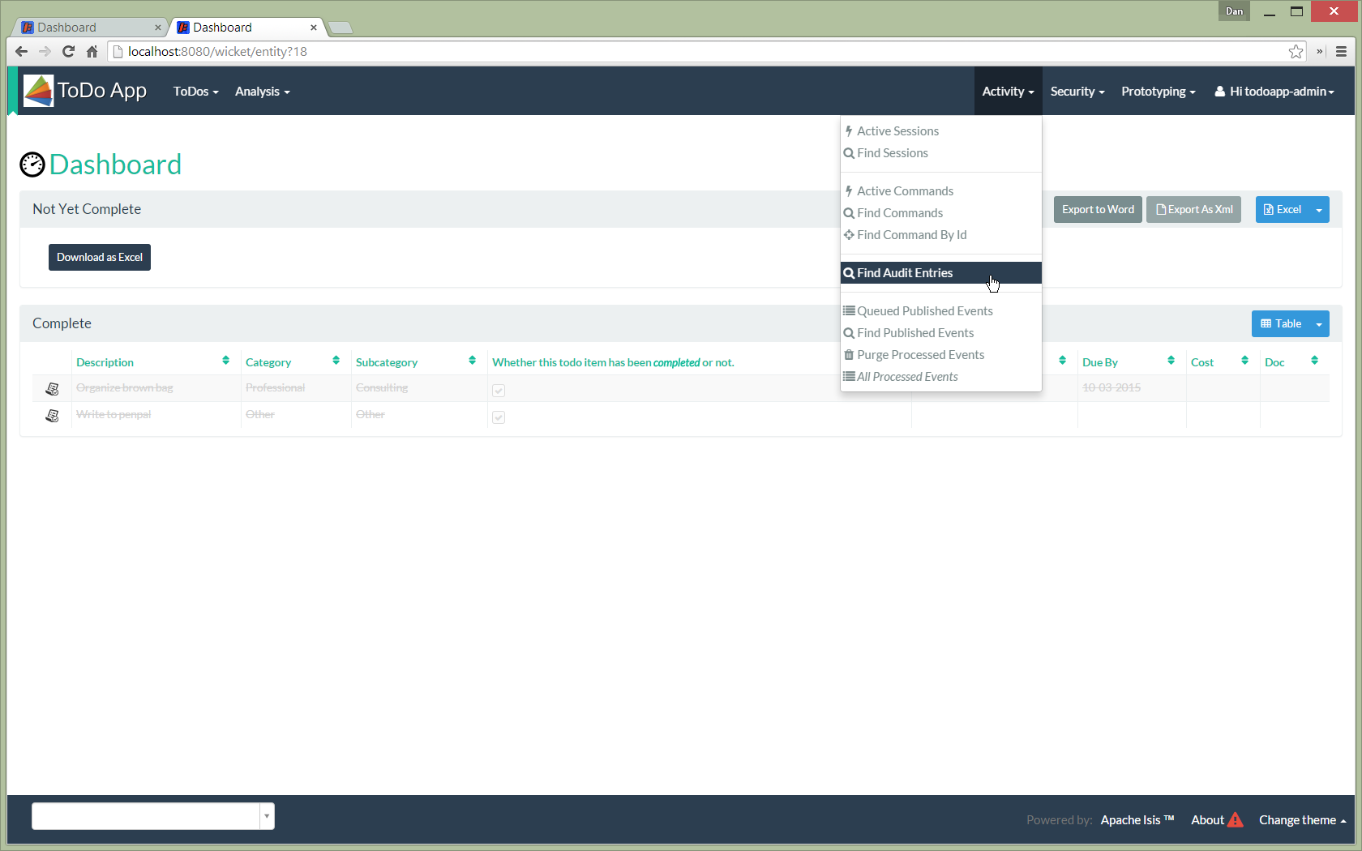Expand the Table view dropdown arrow
This screenshot has width=1362, height=851.
click(x=1319, y=324)
